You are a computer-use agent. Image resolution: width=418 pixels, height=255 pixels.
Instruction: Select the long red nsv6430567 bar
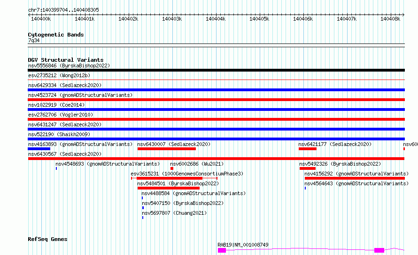[x=216, y=159]
